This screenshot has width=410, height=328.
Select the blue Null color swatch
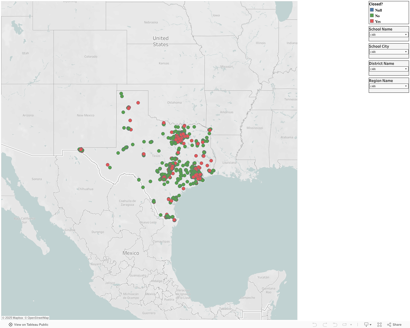click(372, 10)
